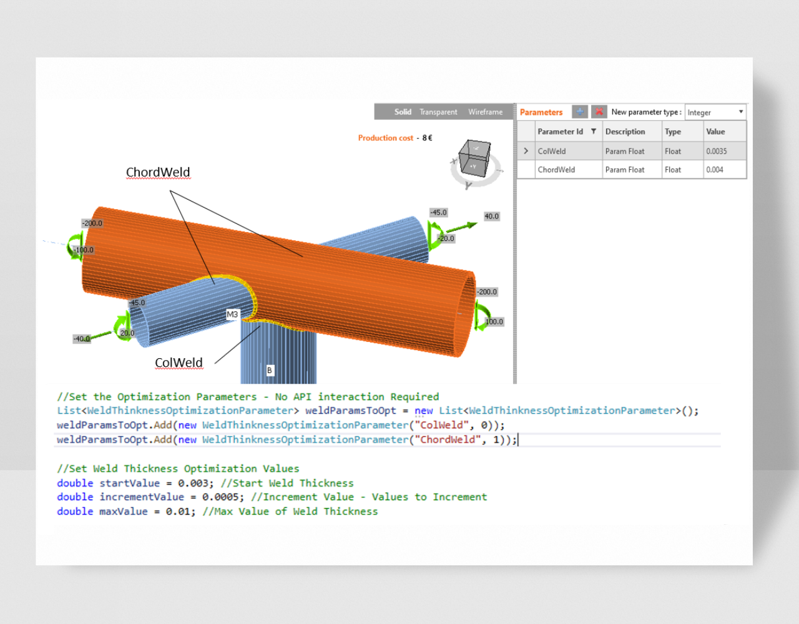Click the Production cost label

[x=385, y=138]
